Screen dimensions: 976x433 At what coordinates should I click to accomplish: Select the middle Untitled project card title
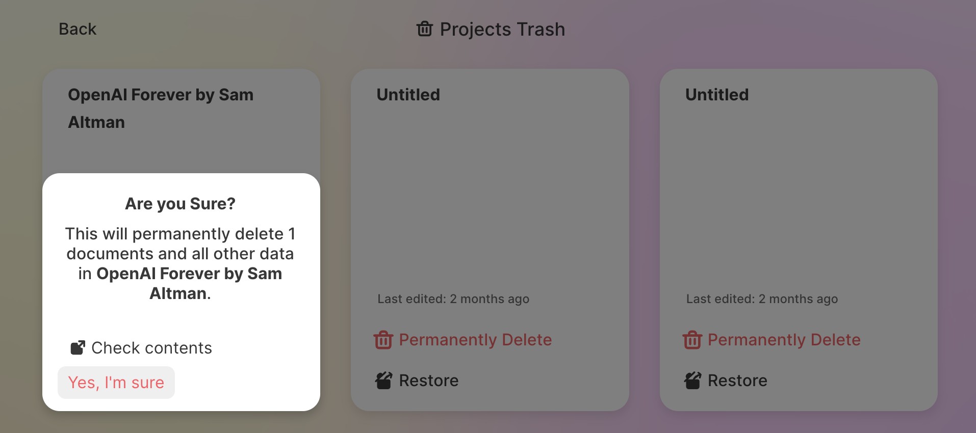pos(408,95)
